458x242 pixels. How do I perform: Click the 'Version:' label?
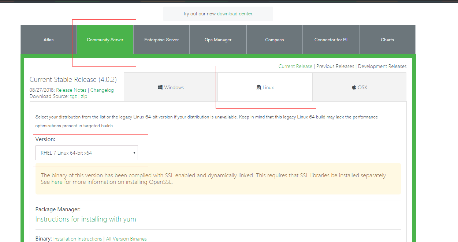pyautogui.click(x=45, y=139)
